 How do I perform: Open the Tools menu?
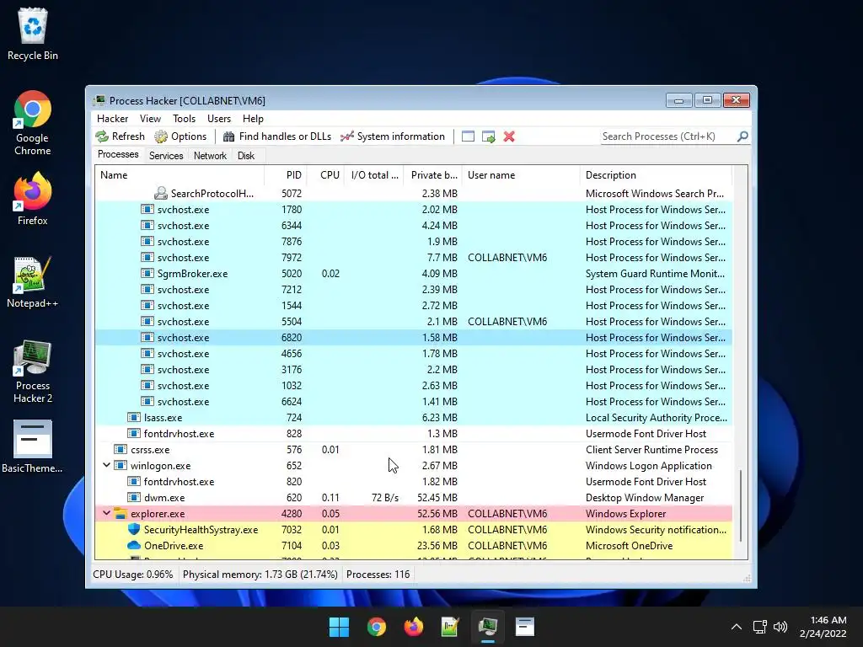[x=184, y=118]
